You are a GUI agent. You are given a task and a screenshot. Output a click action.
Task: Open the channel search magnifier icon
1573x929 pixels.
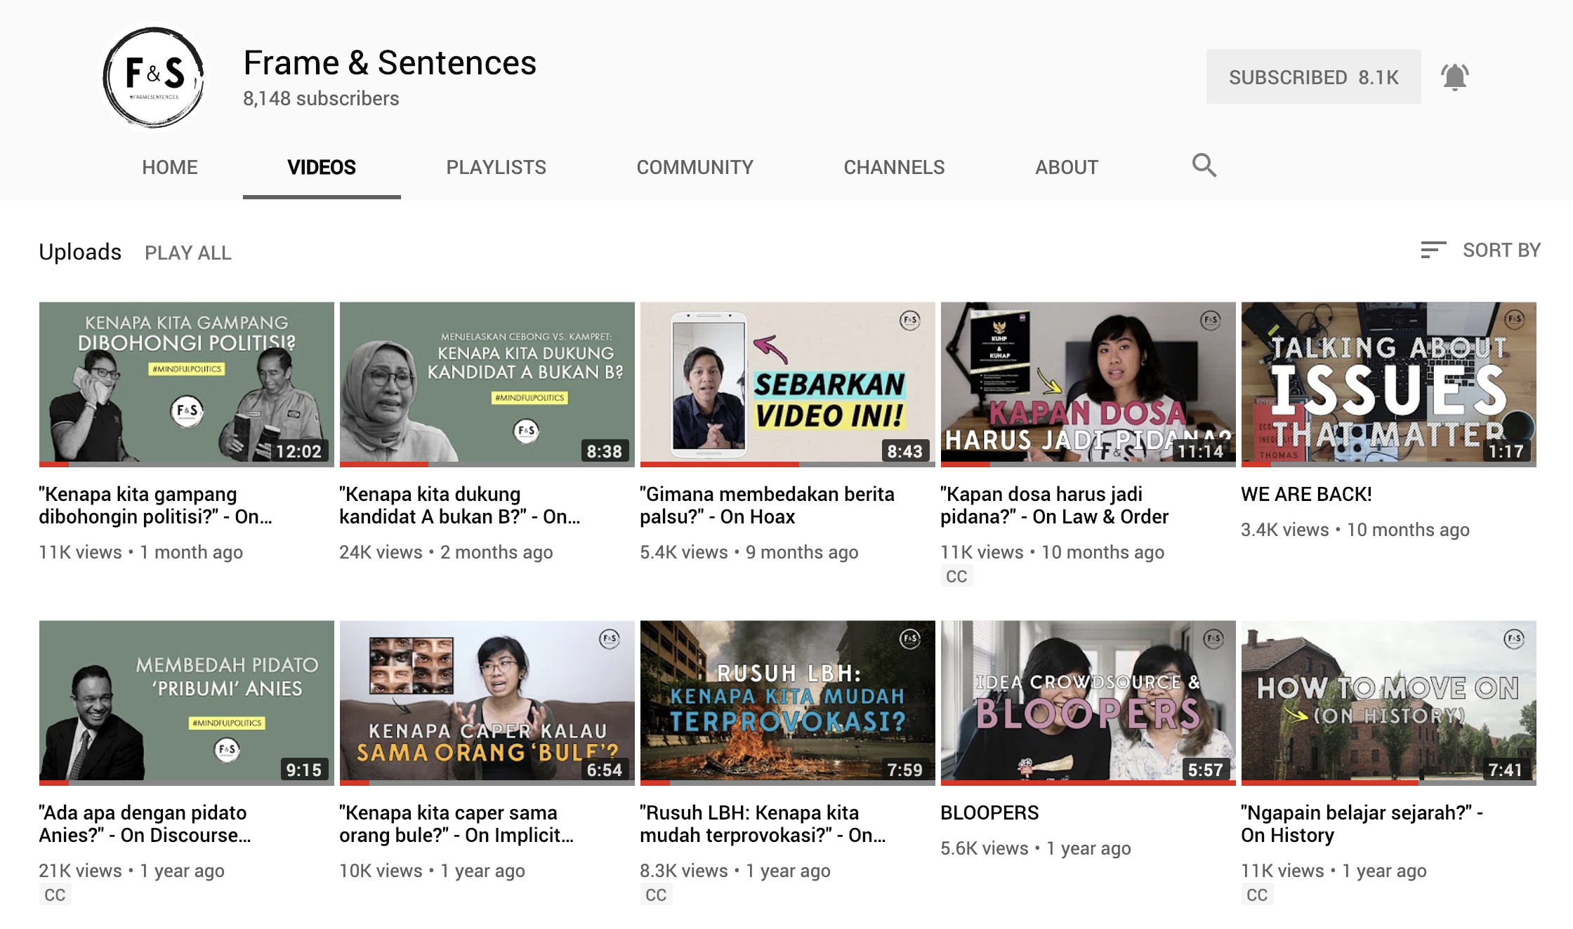point(1204,166)
